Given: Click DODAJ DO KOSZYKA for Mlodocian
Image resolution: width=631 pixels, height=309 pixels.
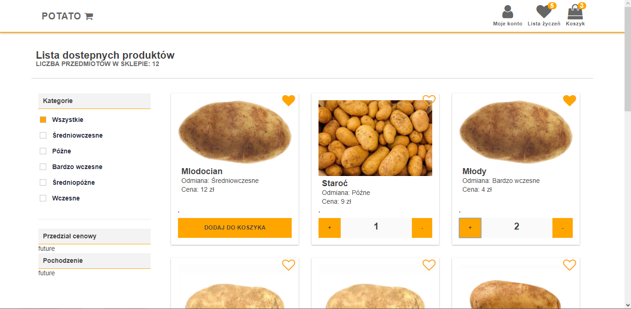Looking at the screenshot, I should tap(235, 228).
